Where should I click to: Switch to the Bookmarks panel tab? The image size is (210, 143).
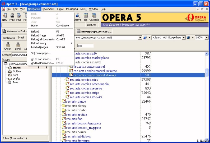(x=9, y=38)
